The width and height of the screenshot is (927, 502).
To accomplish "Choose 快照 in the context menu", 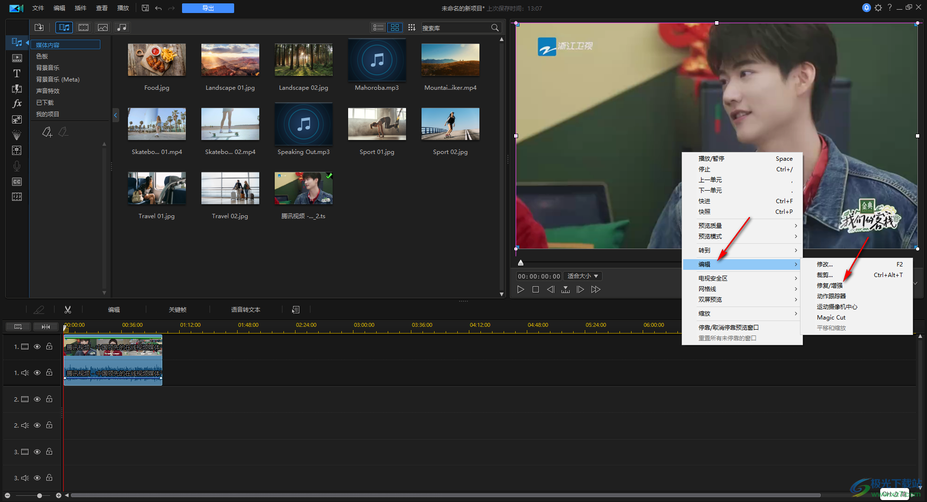I will [742, 211].
